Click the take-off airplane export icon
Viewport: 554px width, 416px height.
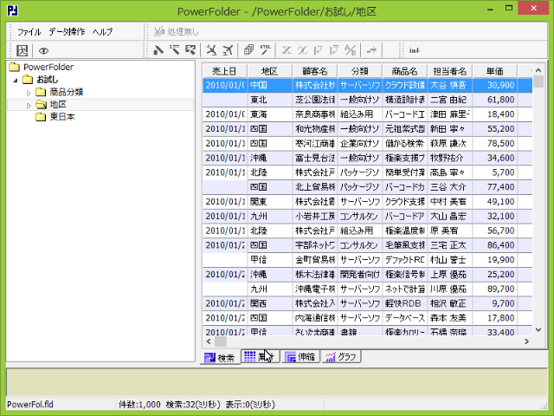[228, 50]
